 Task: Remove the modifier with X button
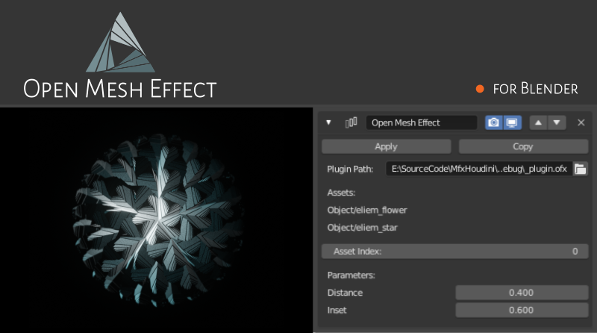coord(581,122)
